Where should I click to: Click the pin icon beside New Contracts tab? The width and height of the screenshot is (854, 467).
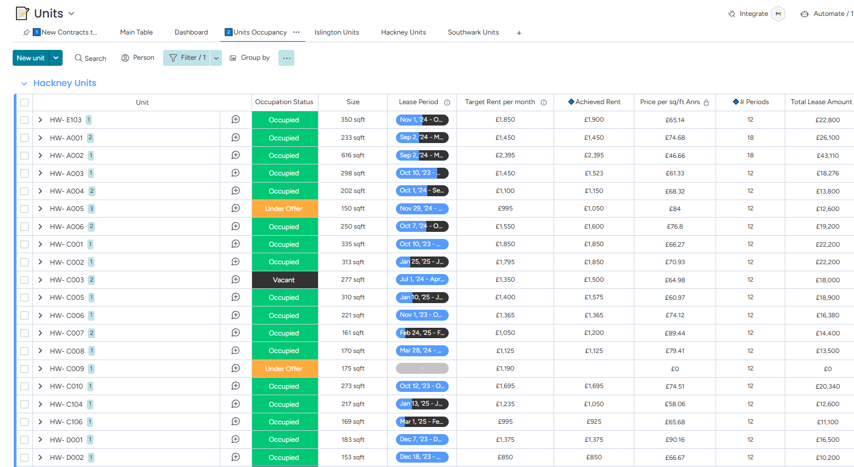[x=26, y=32]
